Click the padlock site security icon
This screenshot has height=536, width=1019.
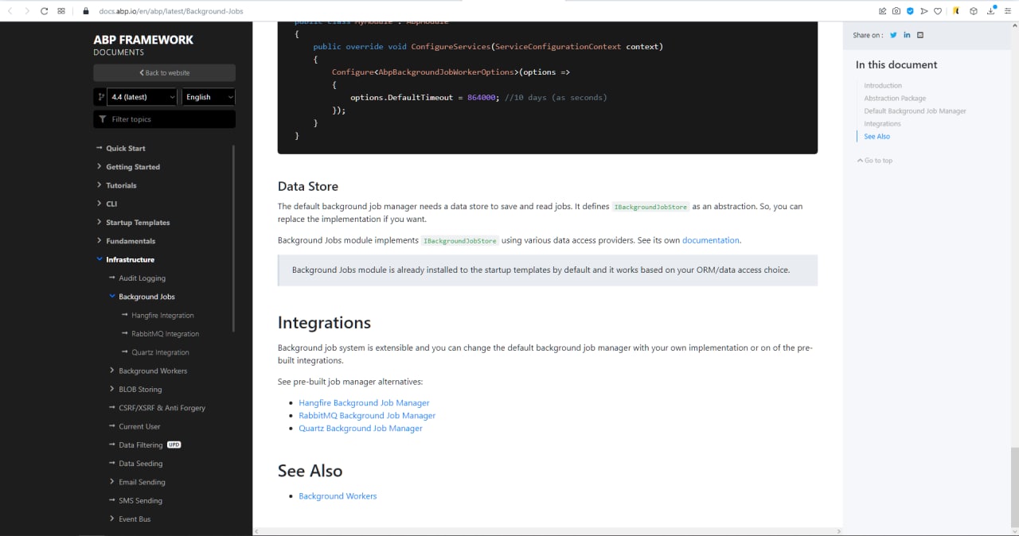86,11
